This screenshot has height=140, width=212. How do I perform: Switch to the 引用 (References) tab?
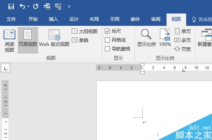pos(114,19)
